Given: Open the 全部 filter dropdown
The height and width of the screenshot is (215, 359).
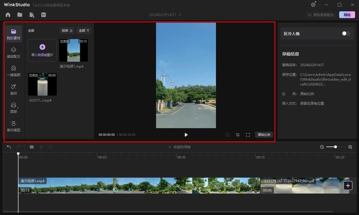Looking at the screenshot, I should pyautogui.click(x=84, y=31).
